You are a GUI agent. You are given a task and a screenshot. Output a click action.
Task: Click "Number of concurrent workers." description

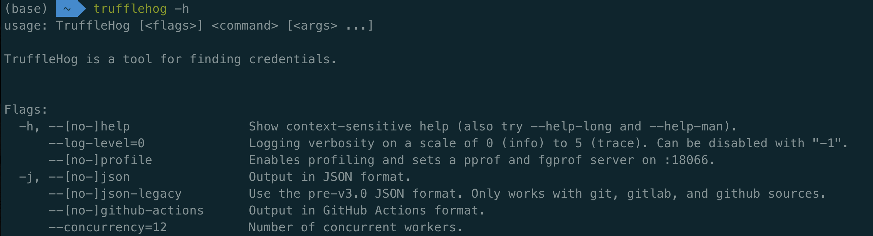[355, 227]
